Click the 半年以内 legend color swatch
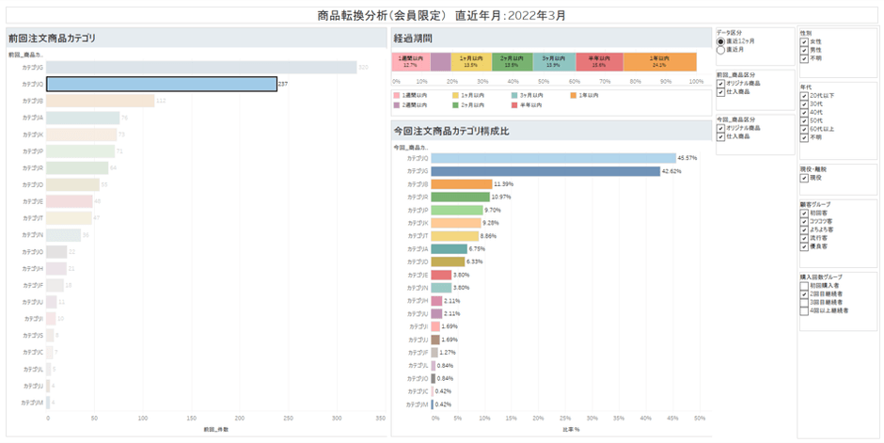This screenshot has width=884, height=443. point(513,104)
